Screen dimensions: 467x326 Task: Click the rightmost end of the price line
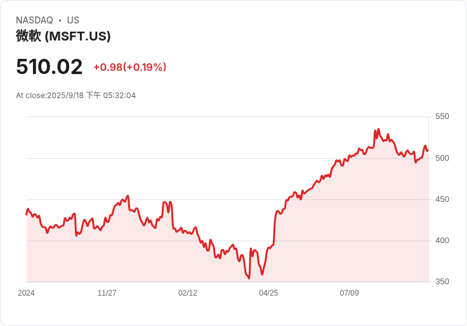(x=428, y=150)
